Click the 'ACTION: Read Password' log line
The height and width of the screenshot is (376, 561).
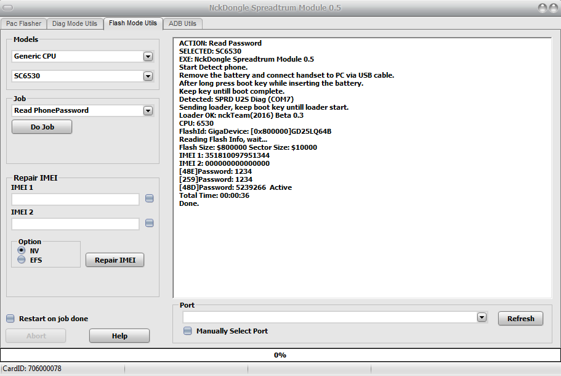pyautogui.click(x=220, y=43)
